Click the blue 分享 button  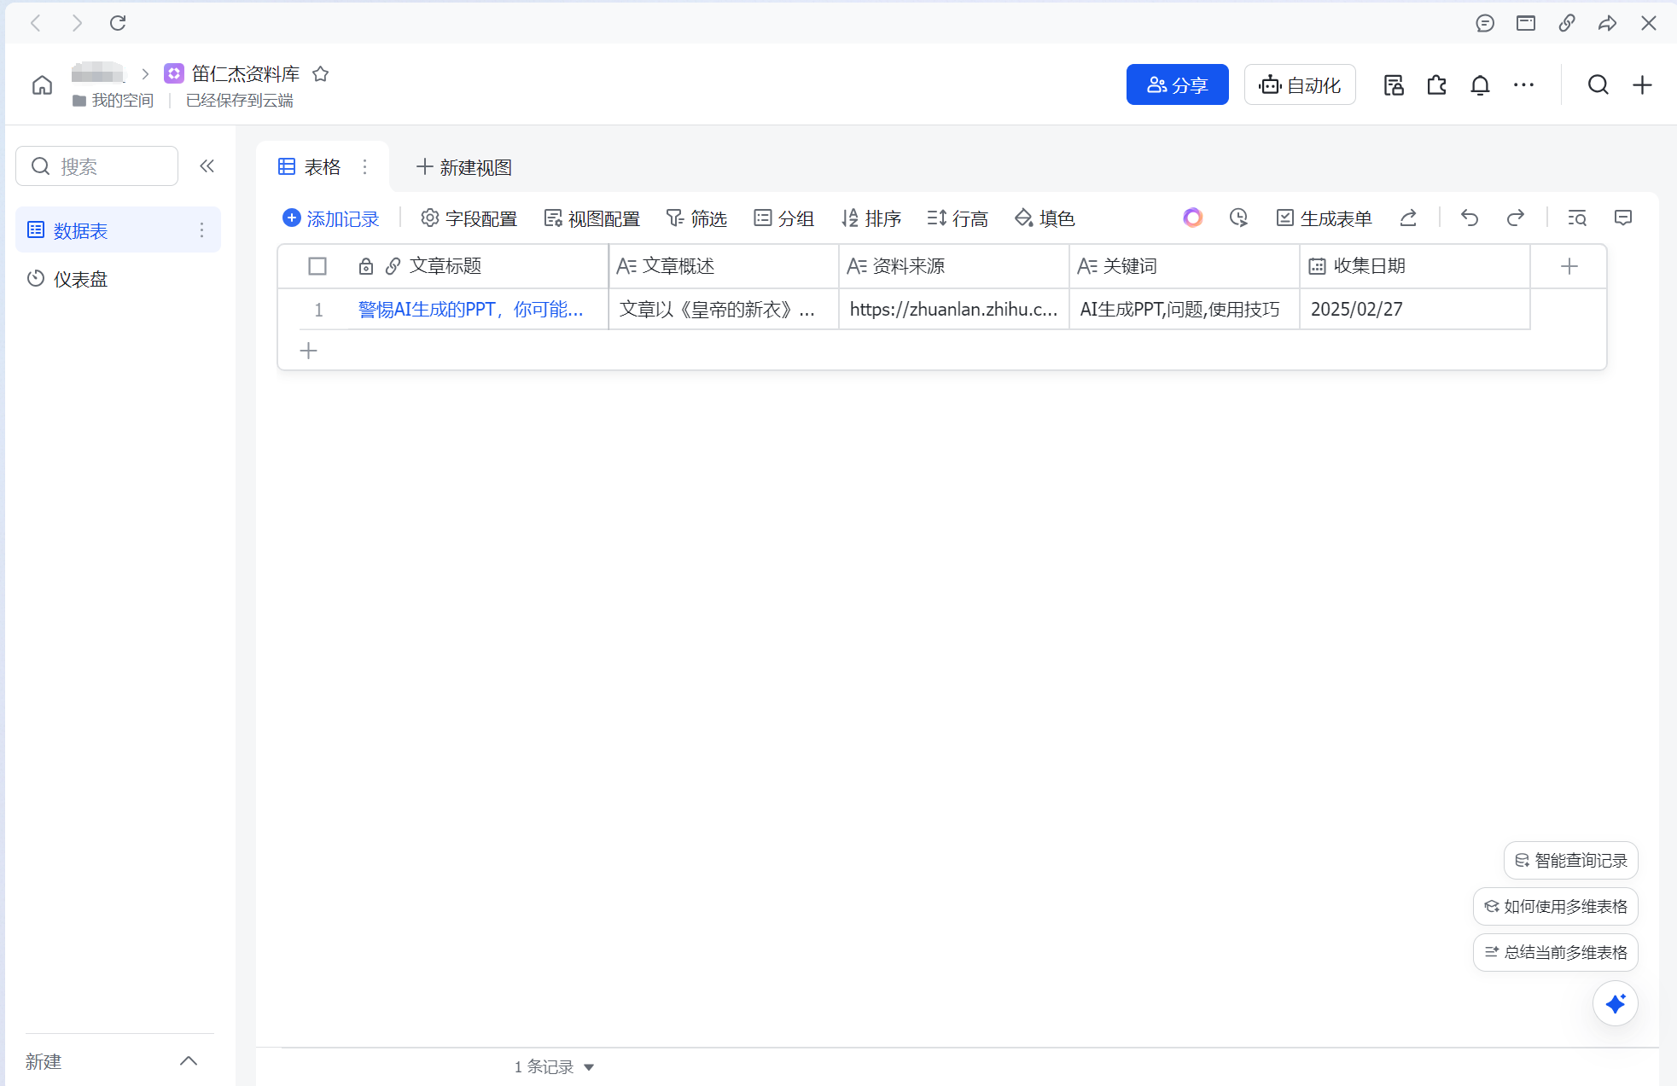click(1177, 85)
